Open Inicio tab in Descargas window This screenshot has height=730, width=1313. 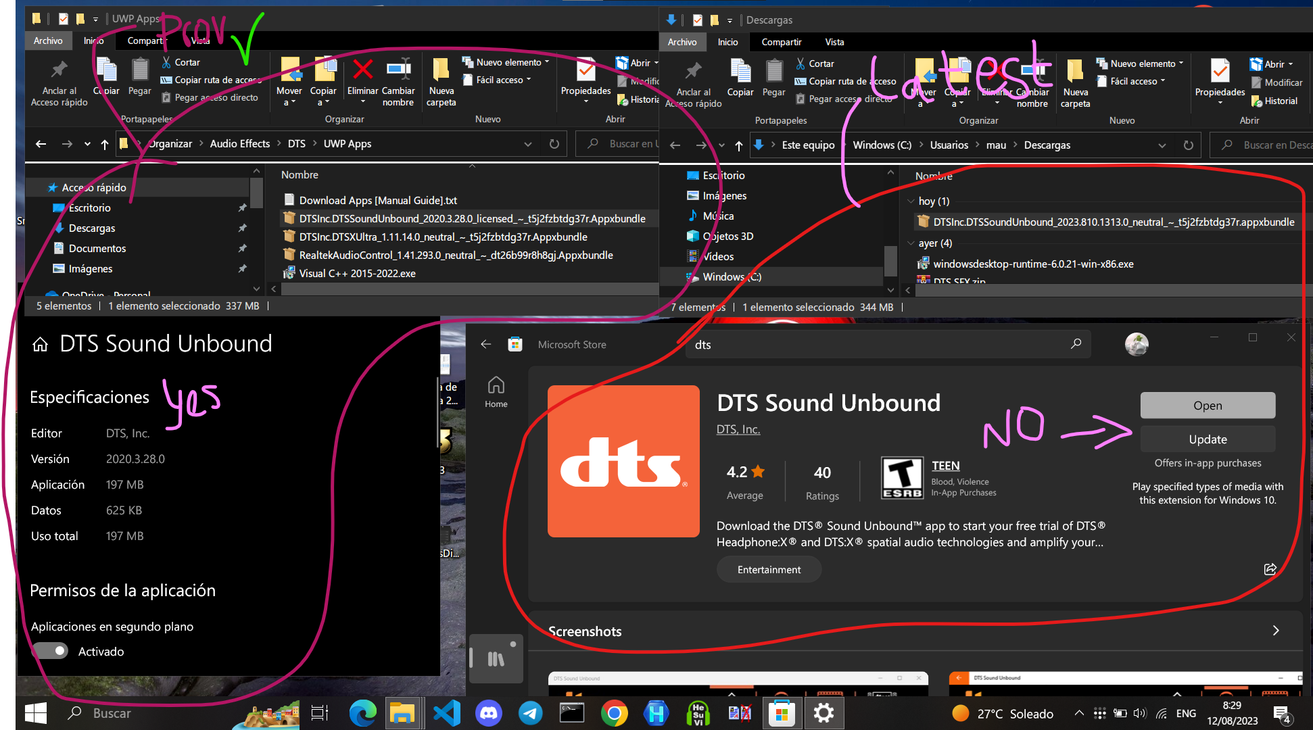[728, 42]
